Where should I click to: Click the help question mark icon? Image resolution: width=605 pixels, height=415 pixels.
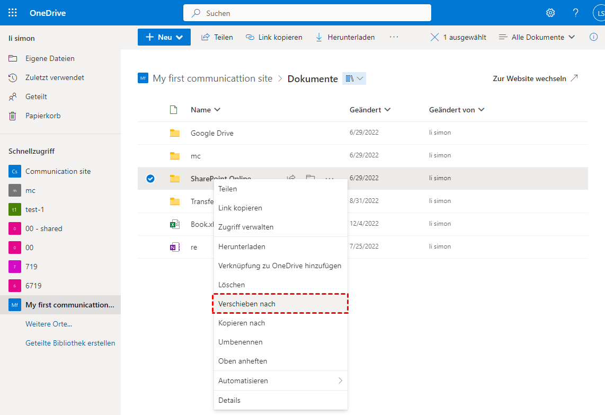576,13
